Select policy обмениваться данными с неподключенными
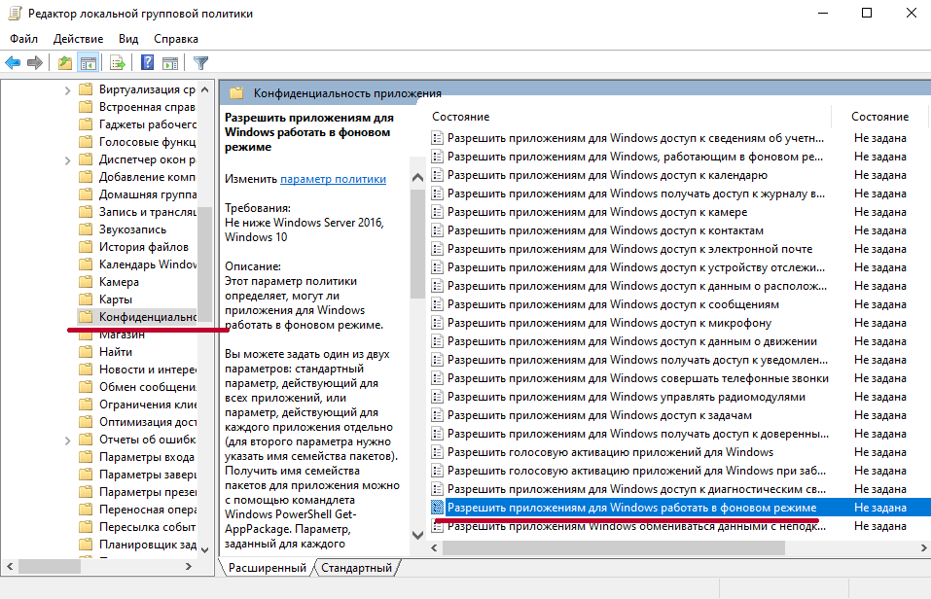 [x=636, y=526]
